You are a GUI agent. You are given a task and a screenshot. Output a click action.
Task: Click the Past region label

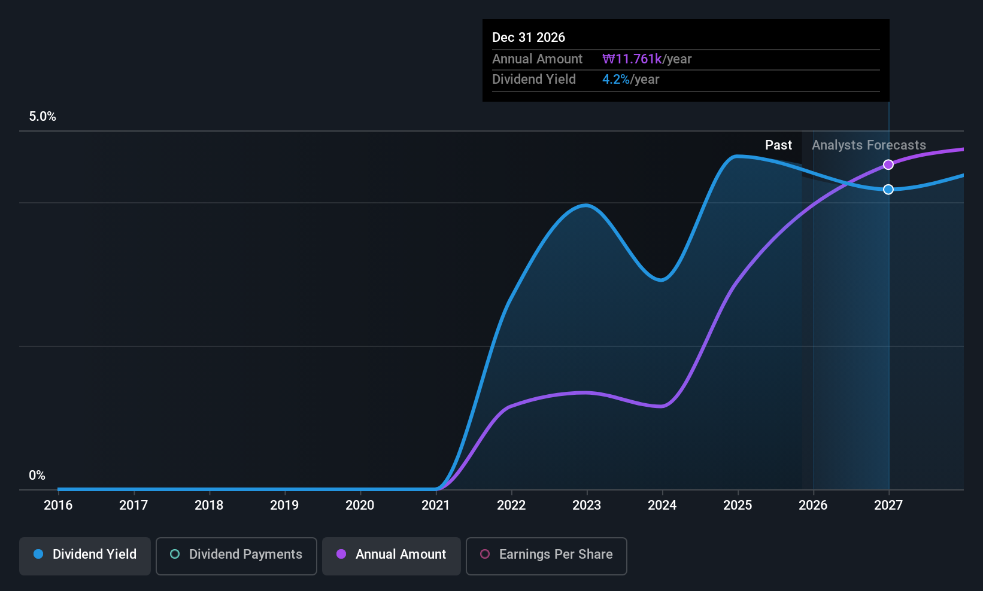pyautogui.click(x=778, y=145)
